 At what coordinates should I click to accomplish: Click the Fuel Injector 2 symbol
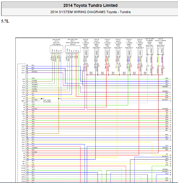click(96, 53)
